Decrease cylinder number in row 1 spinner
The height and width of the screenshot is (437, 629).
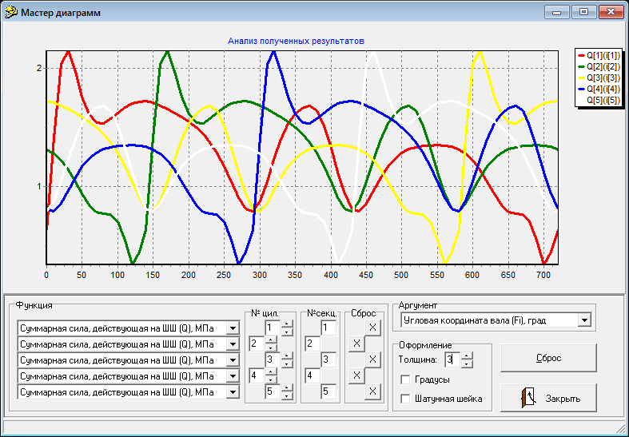tap(287, 332)
